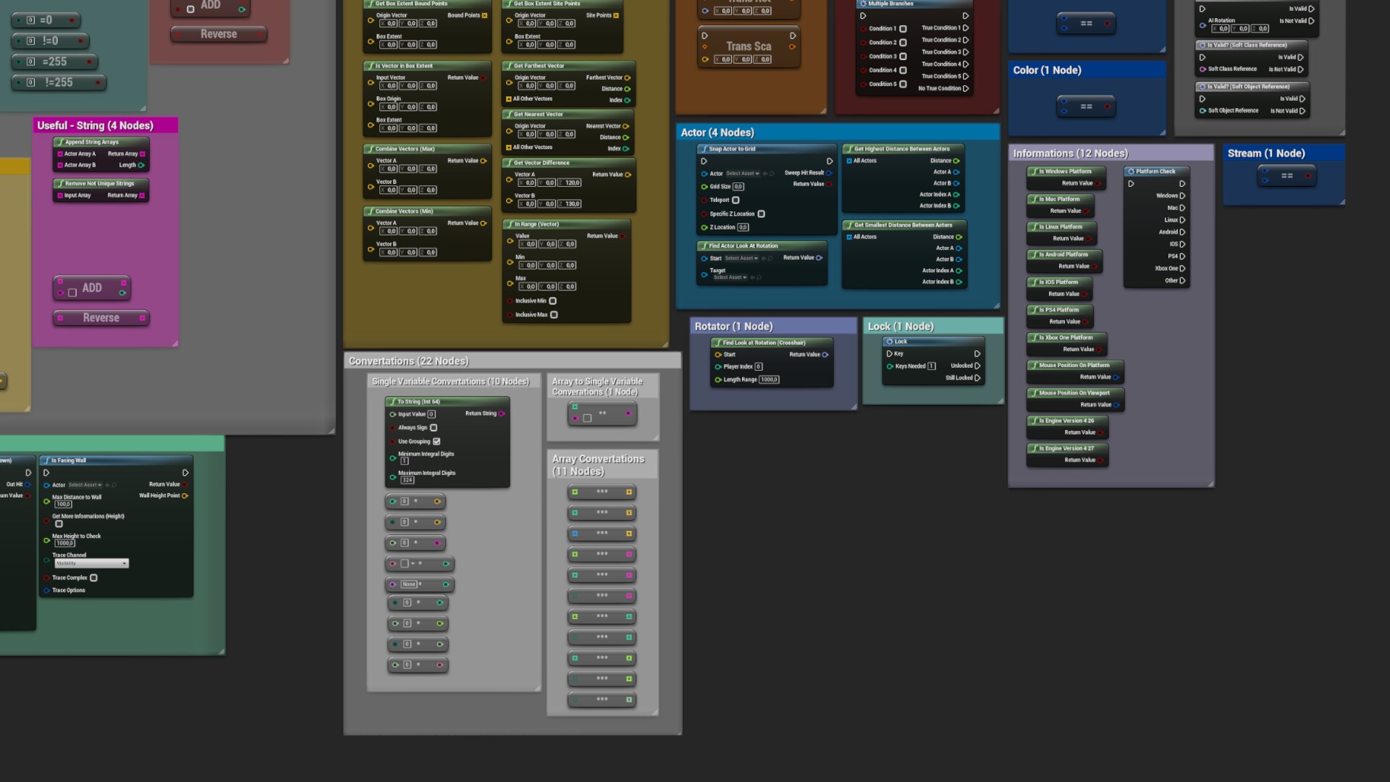Click Find Look at Rotation Return Value pin
Screen dimensions: 1390x782
(825, 355)
